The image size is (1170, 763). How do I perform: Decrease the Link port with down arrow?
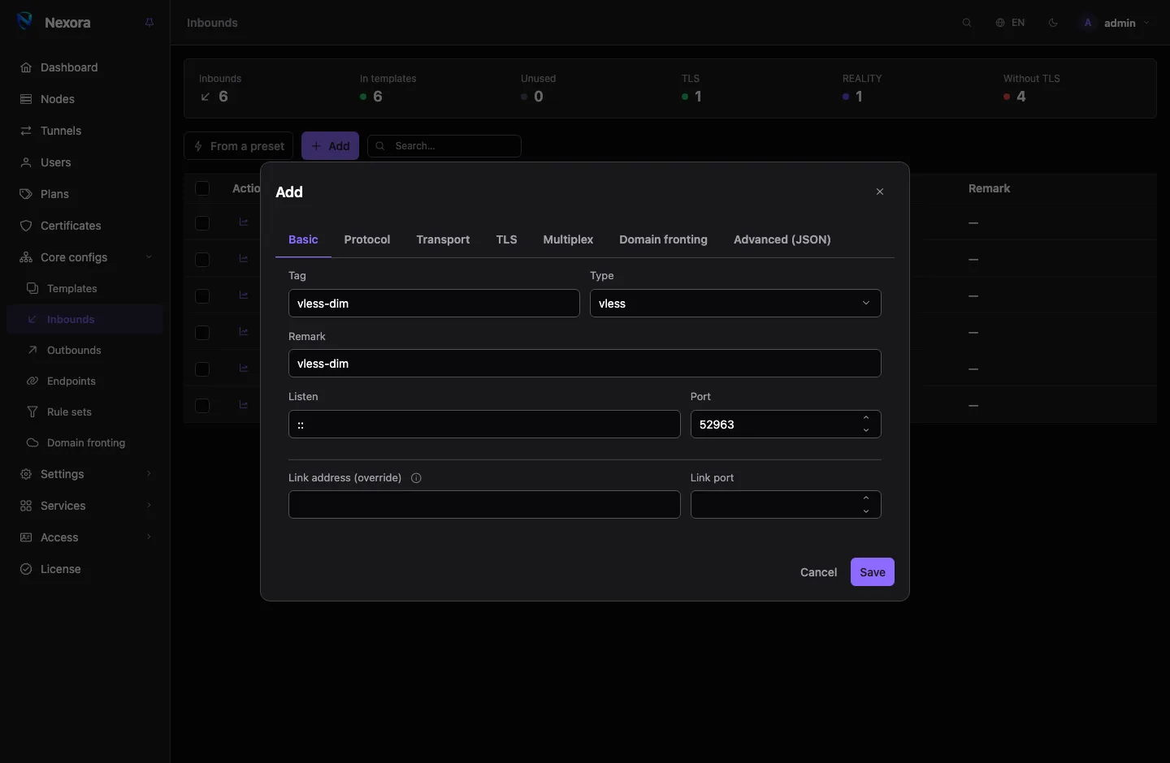(866, 511)
